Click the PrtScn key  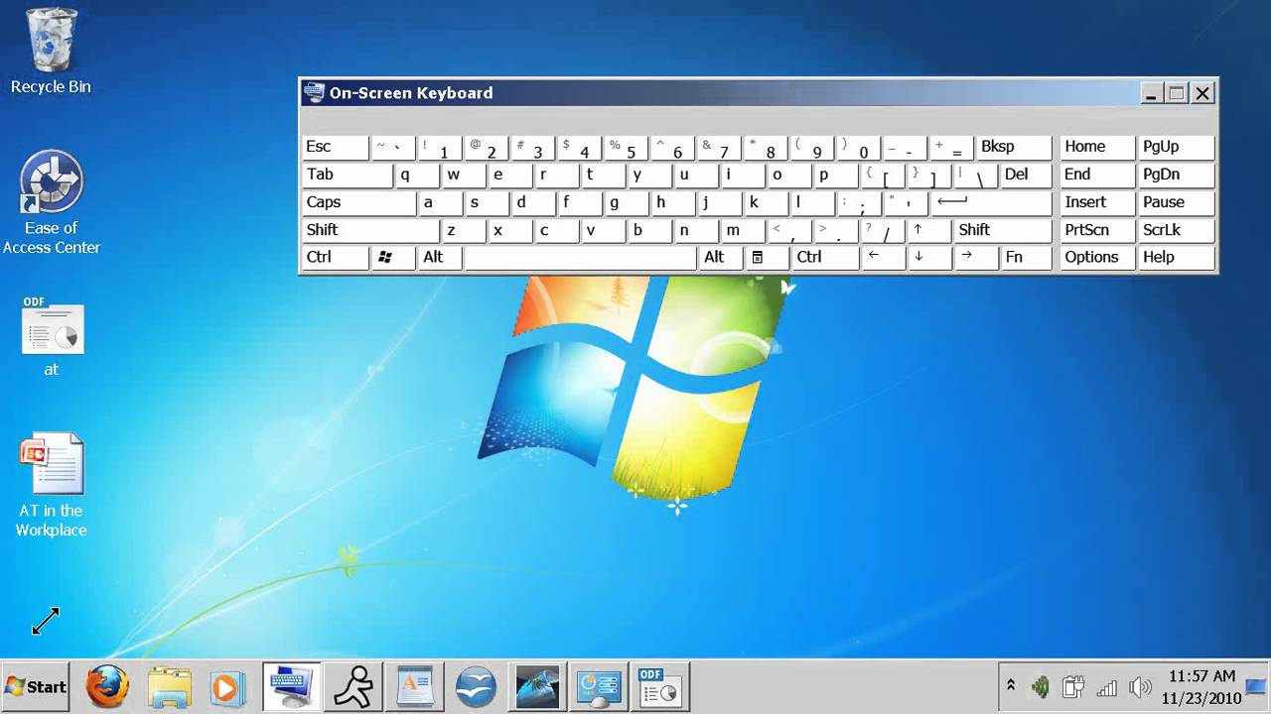tap(1098, 230)
